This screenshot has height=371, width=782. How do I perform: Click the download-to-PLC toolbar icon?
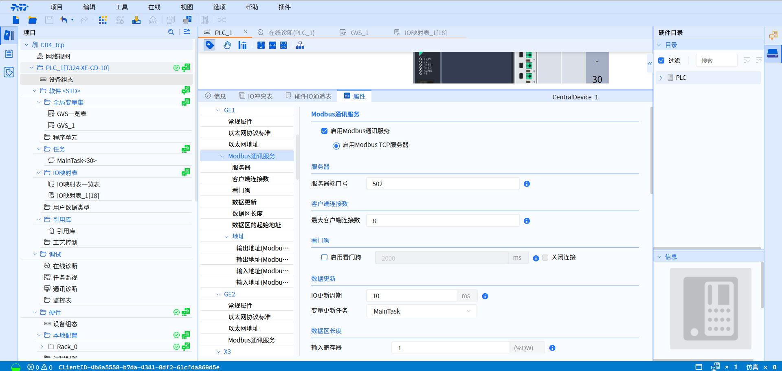(x=136, y=20)
